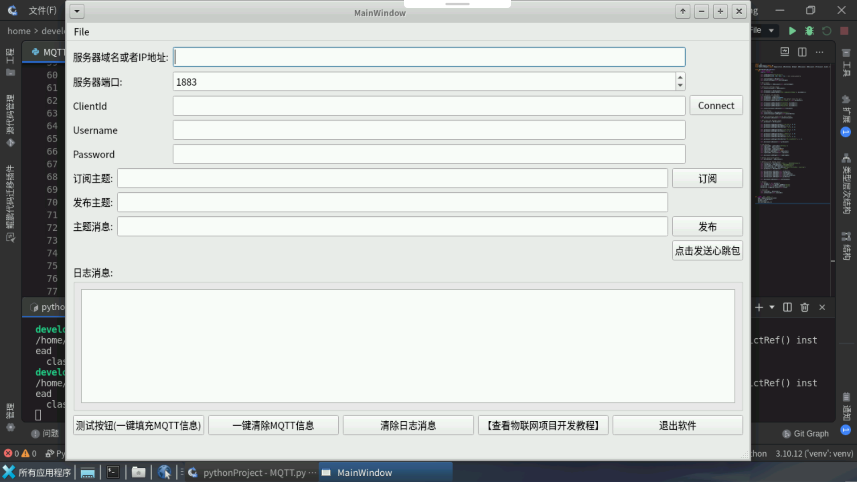The width and height of the screenshot is (857, 482).
Task: Open the File menu in MainWindow
Action: pos(82,32)
